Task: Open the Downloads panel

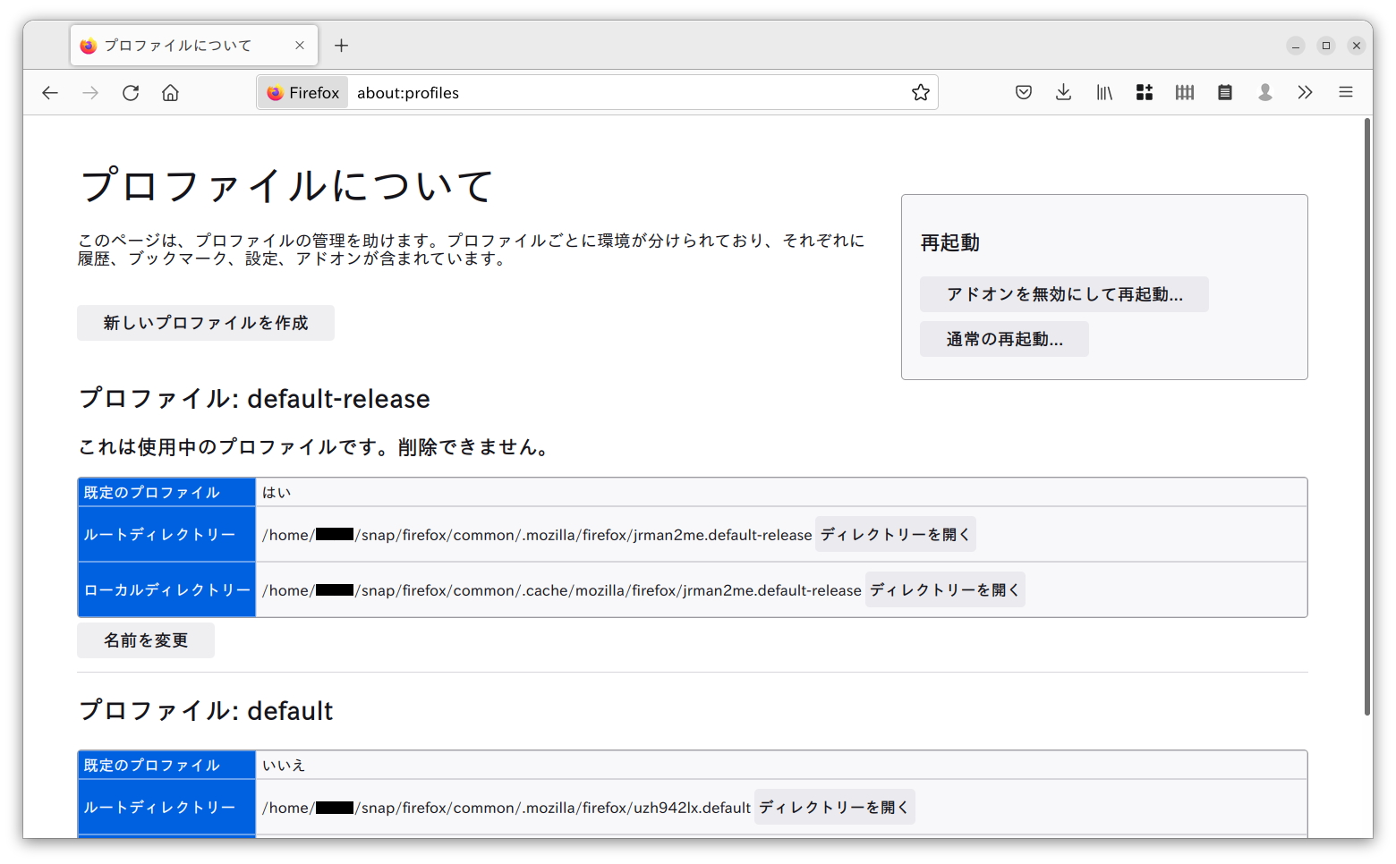Action: [1063, 92]
